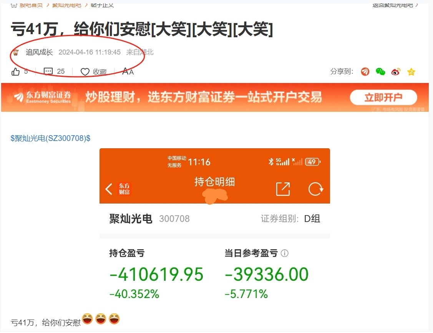Viewport: 433px width, 333px height.
Task: Click the stock code 300708
Action: point(174,219)
